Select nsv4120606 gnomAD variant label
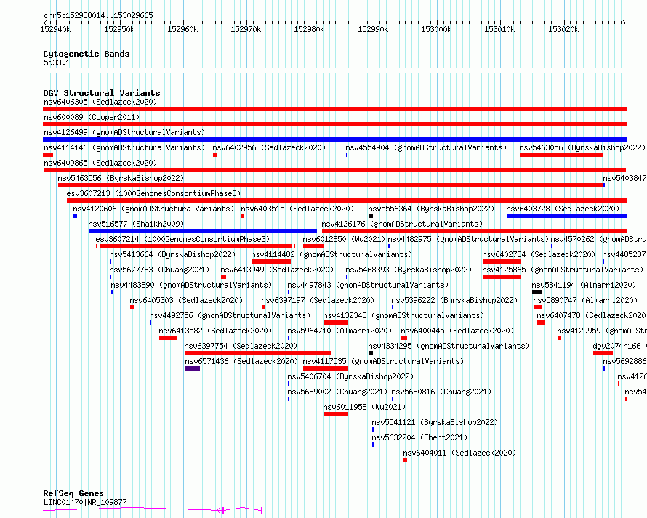 [x=153, y=209]
